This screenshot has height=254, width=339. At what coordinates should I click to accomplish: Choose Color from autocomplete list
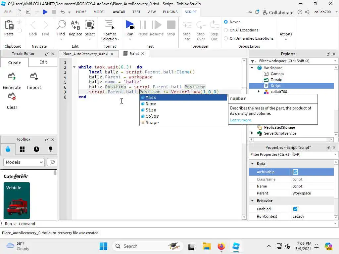(183, 116)
